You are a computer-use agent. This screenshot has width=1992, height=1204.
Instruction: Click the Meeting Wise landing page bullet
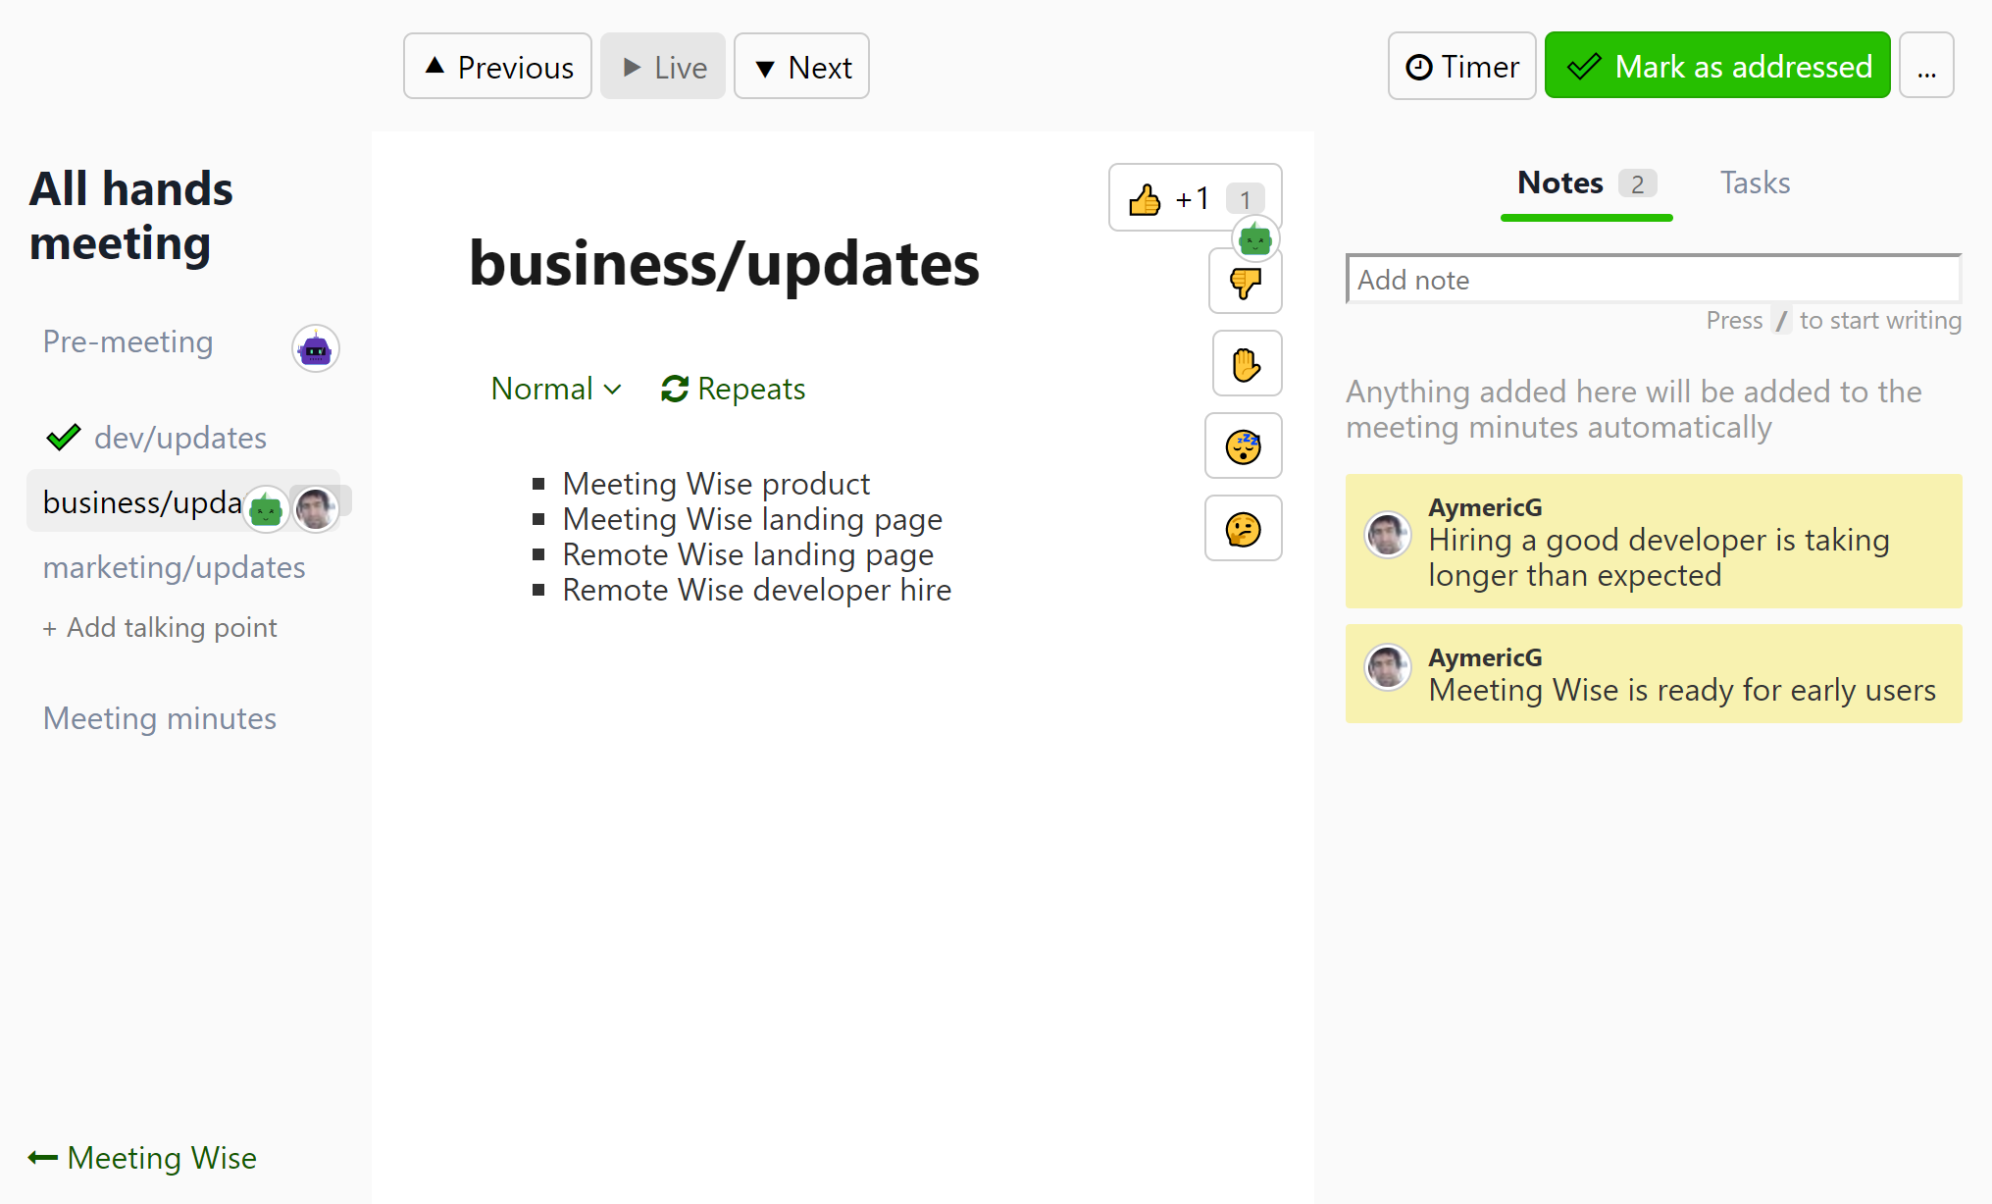[x=752, y=519]
